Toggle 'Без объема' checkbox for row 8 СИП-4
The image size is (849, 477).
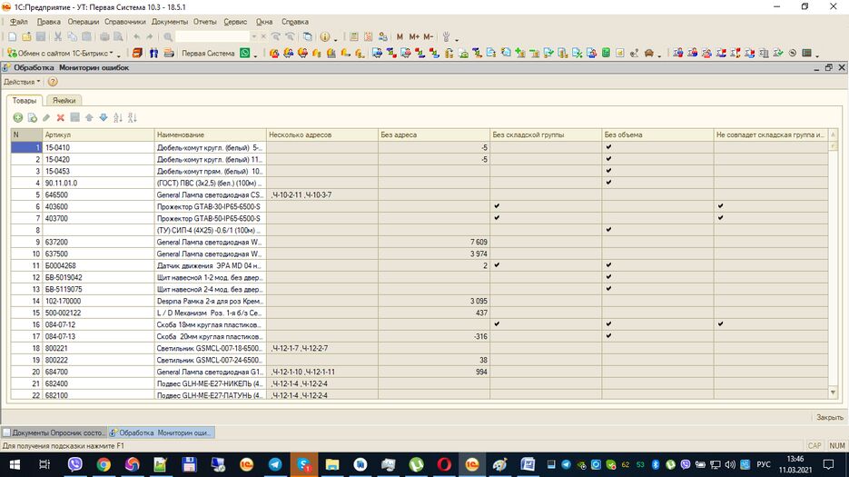point(608,230)
